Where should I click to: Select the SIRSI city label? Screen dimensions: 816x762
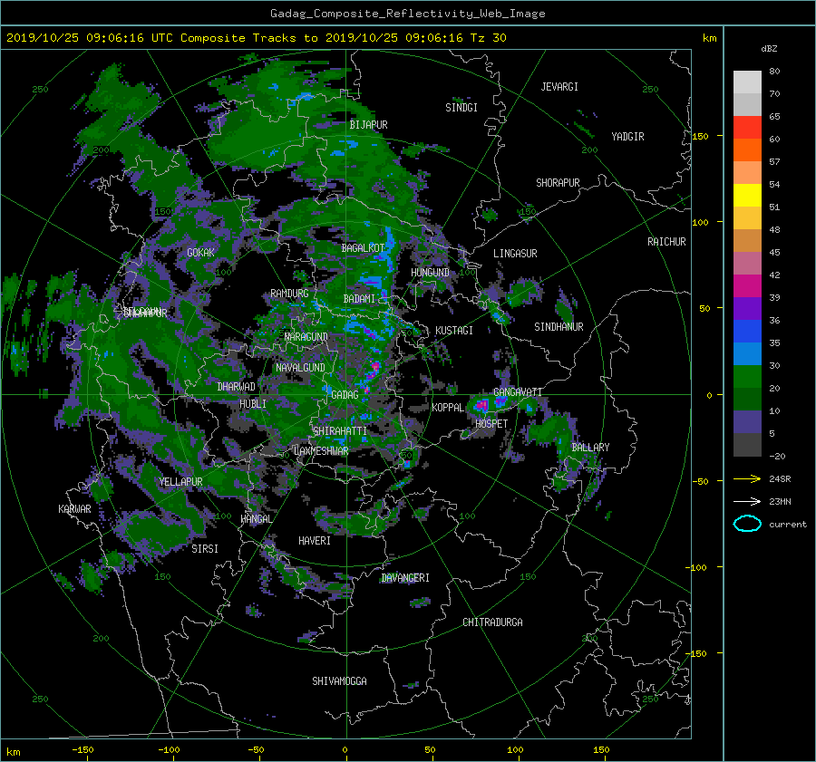[x=205, y=549]
